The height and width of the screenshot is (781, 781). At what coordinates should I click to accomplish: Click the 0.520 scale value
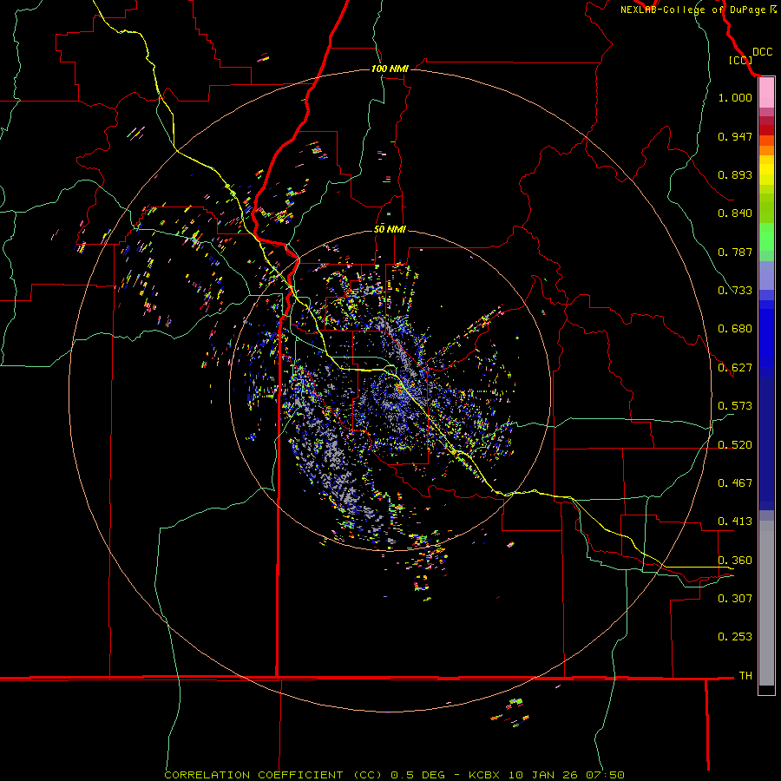coord(735,445)
